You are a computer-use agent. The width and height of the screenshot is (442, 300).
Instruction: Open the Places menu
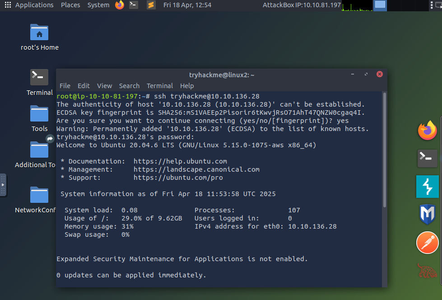pyautogui.click(x=70, y=5)
